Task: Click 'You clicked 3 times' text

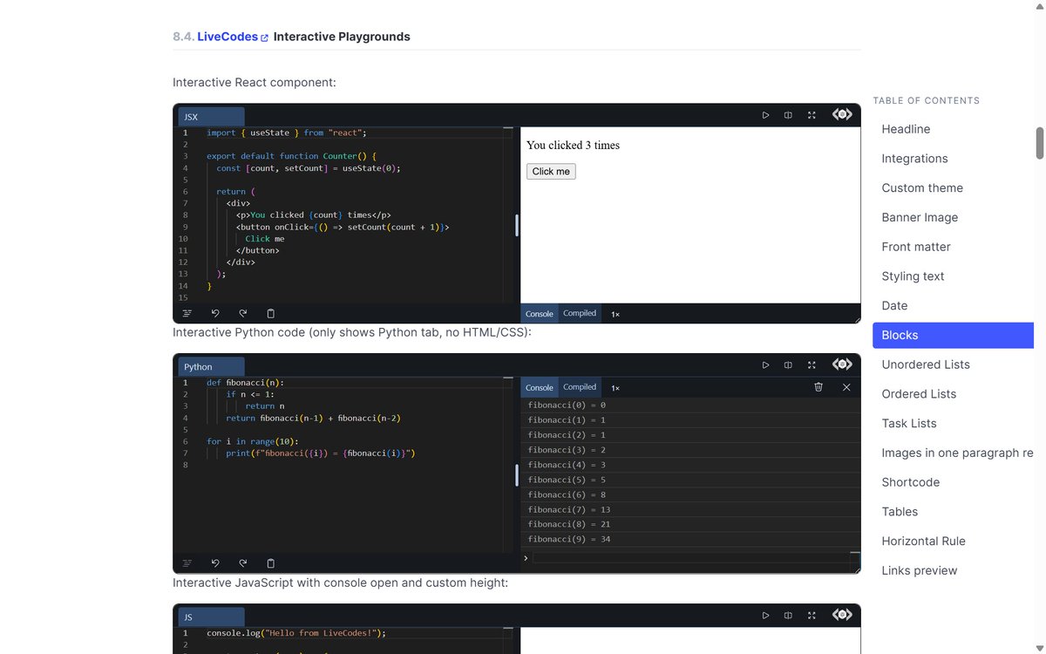Action: pyautogui.click(x=573, y=146)
